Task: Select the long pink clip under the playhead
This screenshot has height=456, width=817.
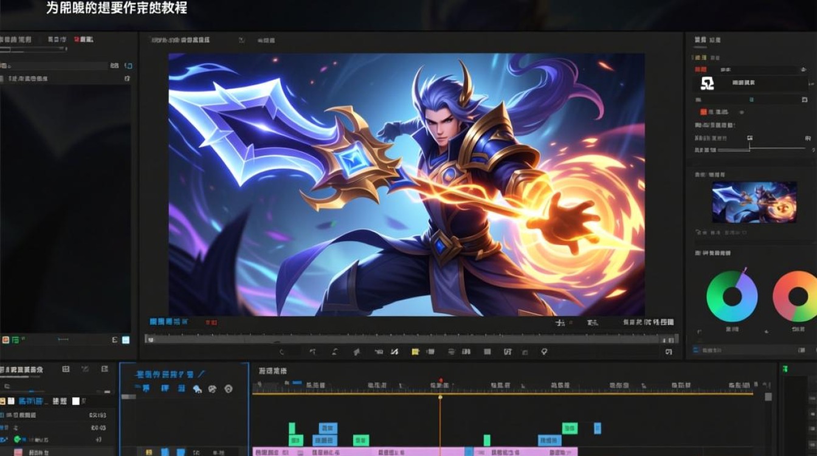Action: pos(359,452)
